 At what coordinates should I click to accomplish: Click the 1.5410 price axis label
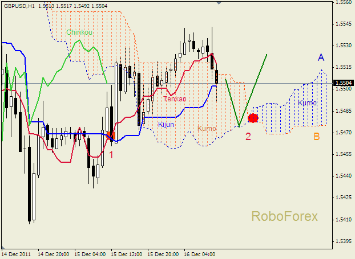click(x=345, y=220)
